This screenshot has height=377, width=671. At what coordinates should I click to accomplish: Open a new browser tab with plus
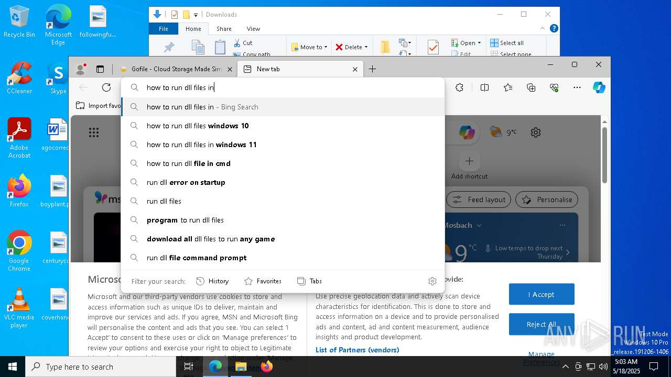tap(372, 69)
